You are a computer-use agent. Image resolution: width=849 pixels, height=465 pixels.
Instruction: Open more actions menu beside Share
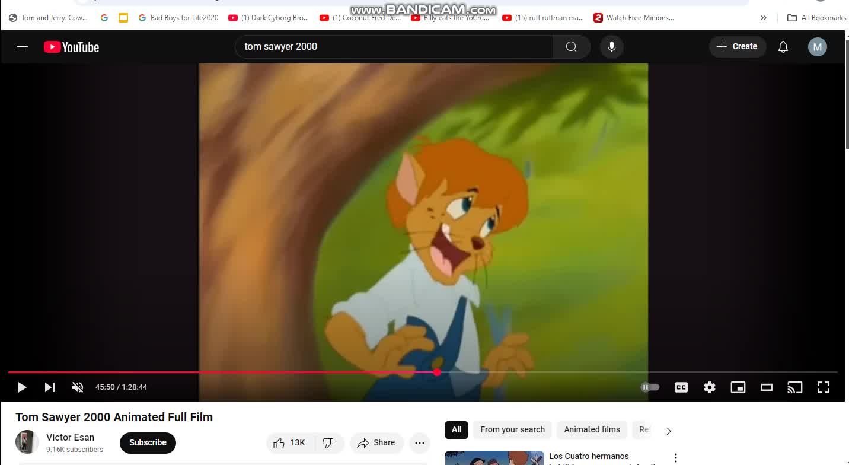click(420, 443)
